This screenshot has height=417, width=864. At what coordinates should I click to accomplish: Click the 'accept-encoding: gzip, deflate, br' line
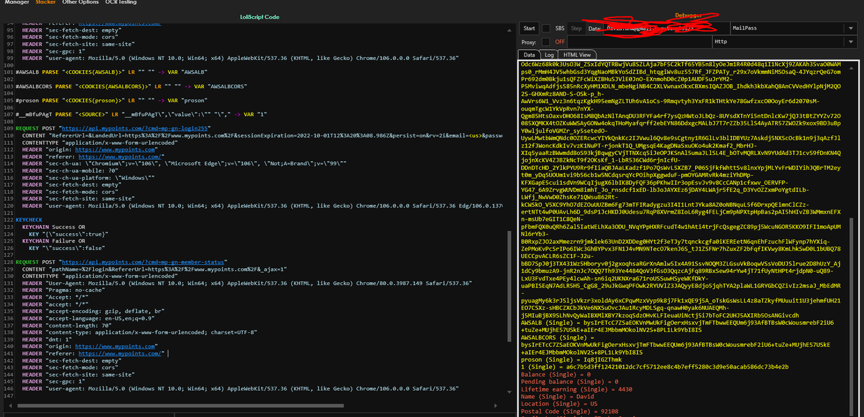tap(92, 311)
